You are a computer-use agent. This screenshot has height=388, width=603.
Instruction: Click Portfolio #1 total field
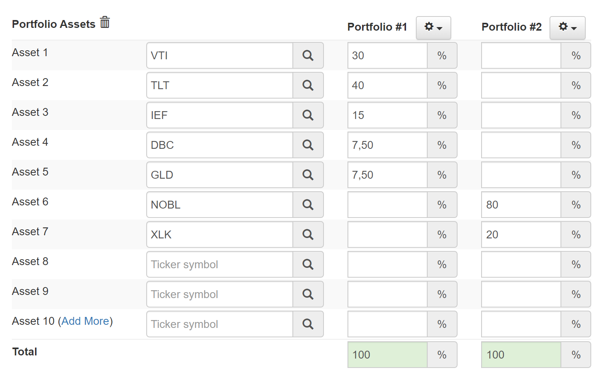388,355
